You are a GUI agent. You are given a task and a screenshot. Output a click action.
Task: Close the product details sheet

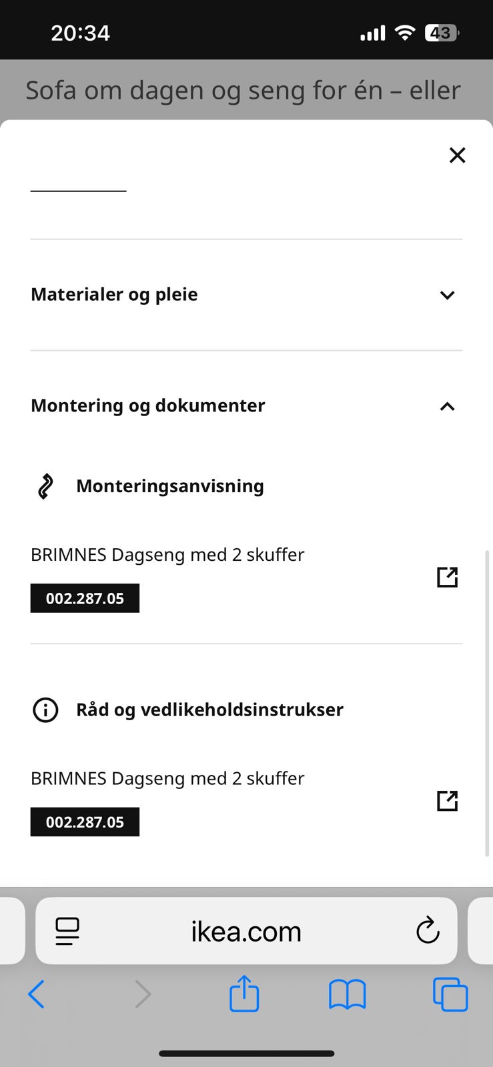click(x=457, y=155)
